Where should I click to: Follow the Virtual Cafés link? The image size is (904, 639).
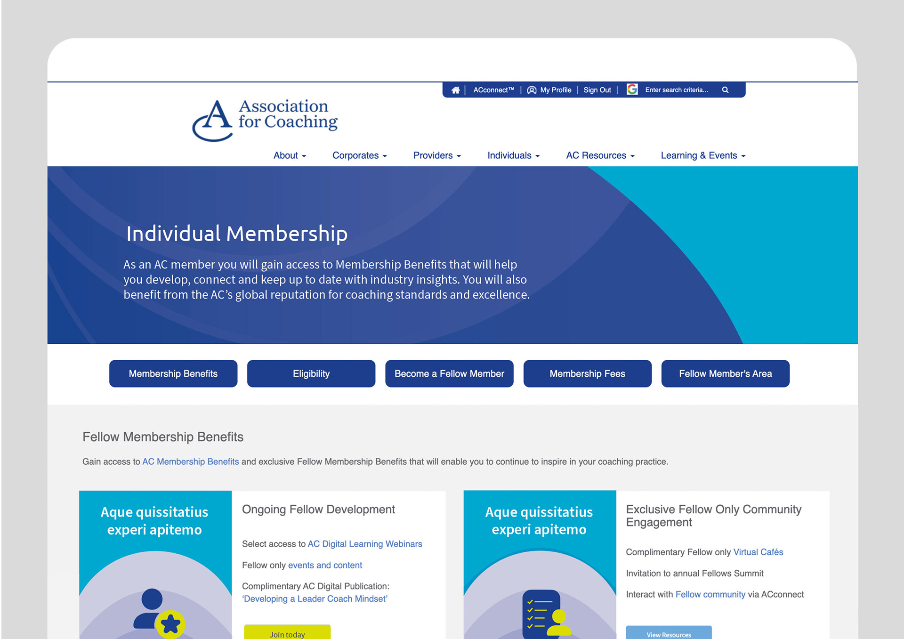coord(758,552)
